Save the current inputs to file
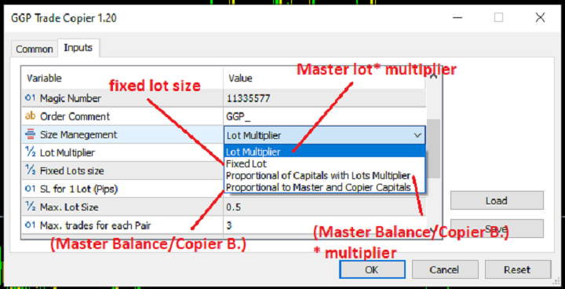This screenshot has width=565, height=289. click(x=497, y=229)
